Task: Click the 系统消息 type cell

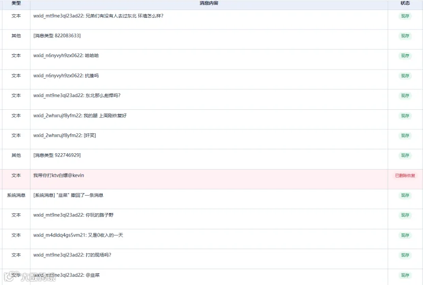Action: pyautogui.click(x=16, y=195)
